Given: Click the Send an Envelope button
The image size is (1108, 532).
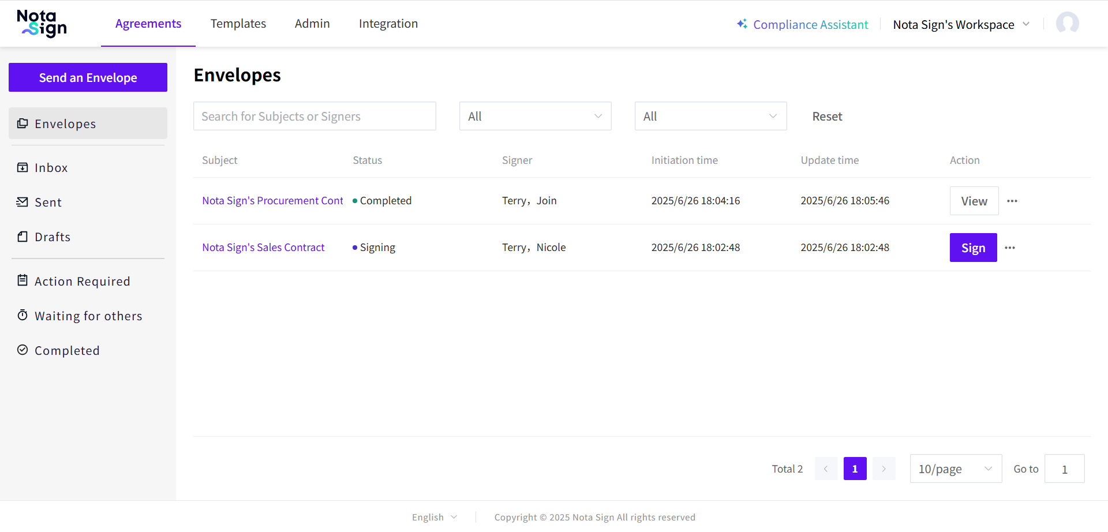Looking at the screenshot, I should click(88, 77).
